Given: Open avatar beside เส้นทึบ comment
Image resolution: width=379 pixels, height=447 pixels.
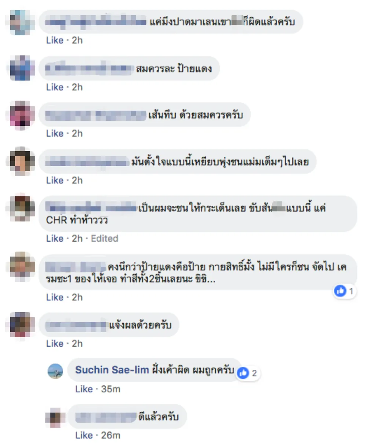Looking at the screenshot, I should pyautogui.click(x=20, y=115).
